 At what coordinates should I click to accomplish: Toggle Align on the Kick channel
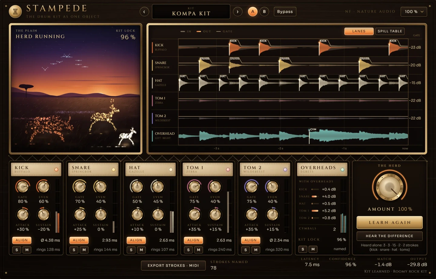coord(21,240)
